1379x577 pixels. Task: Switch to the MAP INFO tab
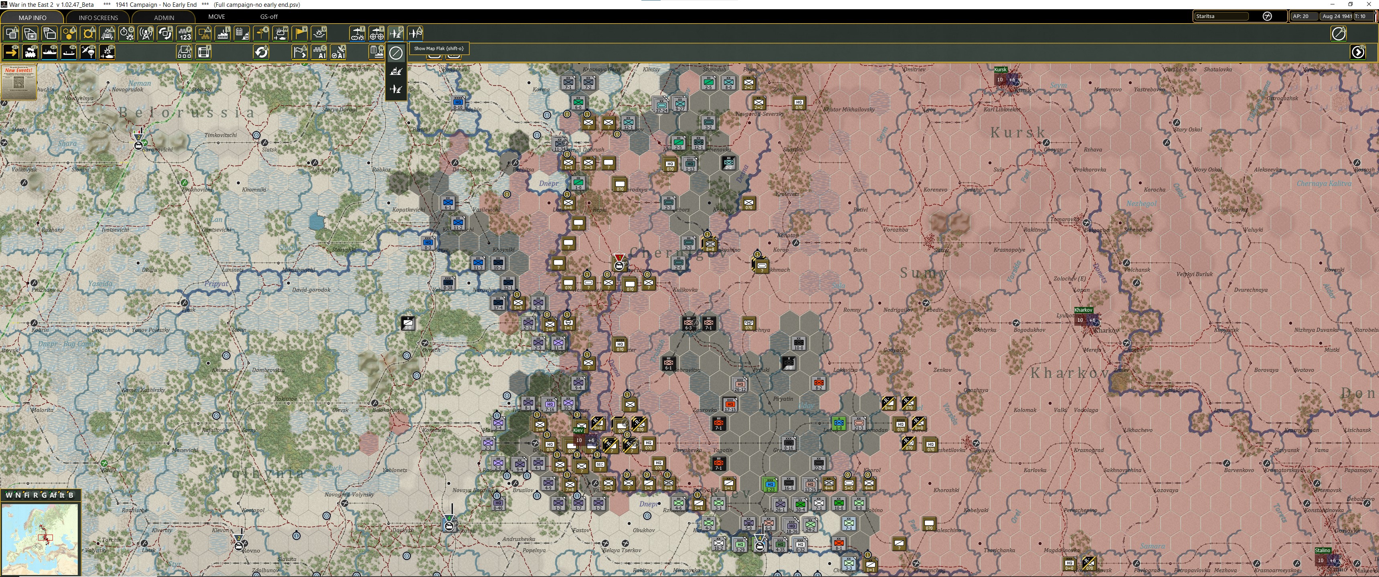32,18
